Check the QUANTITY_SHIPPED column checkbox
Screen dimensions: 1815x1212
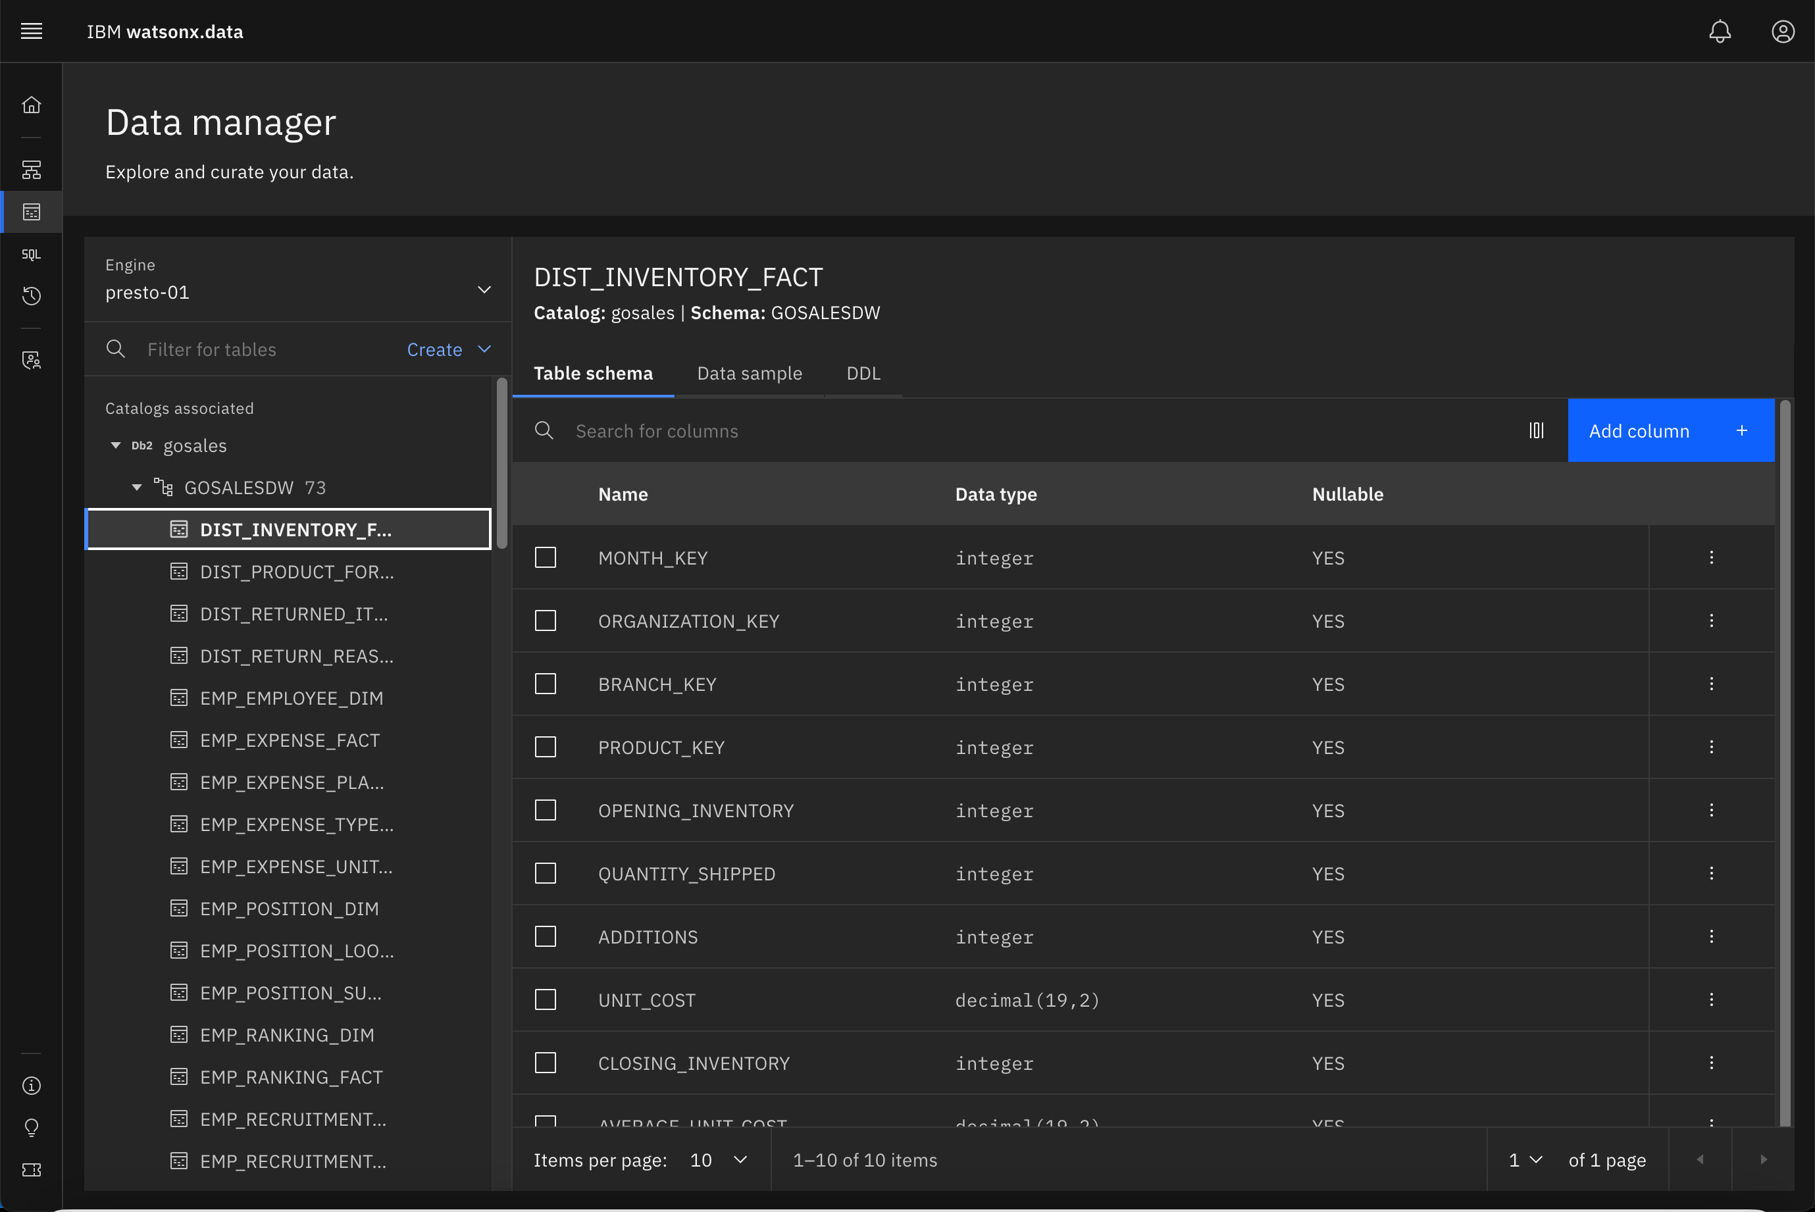click(546, 873)
